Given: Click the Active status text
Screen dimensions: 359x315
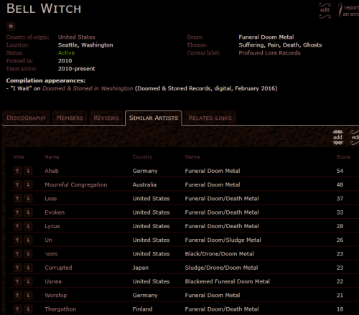Looking at the screenshot, I should 66,53.
